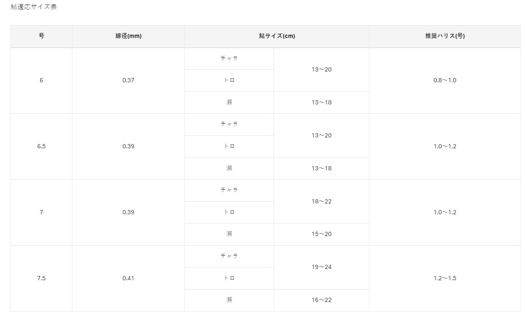The height and width of the screenshot is (317, 525).
Task: Select the 19～24 ayu size cell
Action: (x=321, y=267)
